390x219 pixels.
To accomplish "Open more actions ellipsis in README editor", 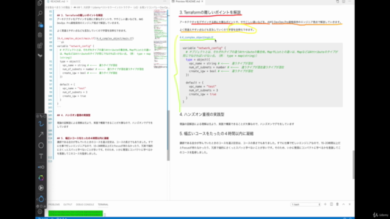I will (165, 1).
